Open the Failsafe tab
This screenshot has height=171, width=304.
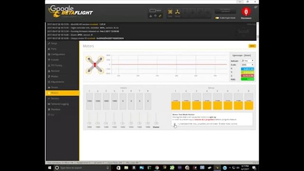coord(62,60)
